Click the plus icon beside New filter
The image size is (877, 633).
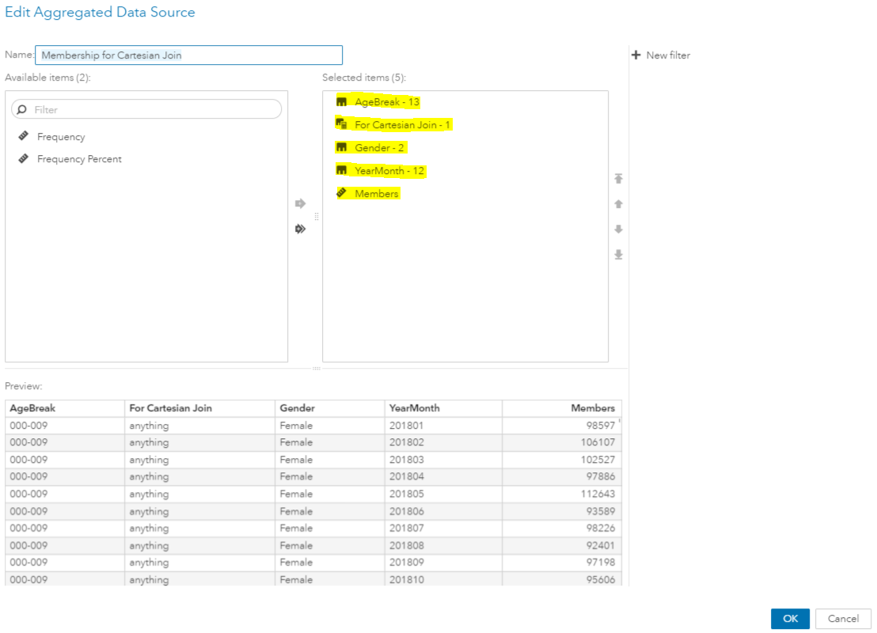click(636, 55)
